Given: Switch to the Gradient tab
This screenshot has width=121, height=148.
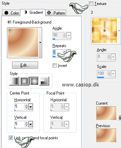Looking at the screenshot, I should coord(33,12).
